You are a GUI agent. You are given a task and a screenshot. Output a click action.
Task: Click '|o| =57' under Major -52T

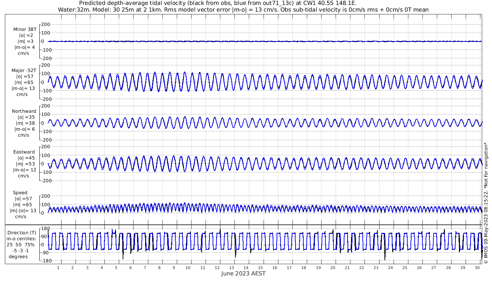(25, 76)
